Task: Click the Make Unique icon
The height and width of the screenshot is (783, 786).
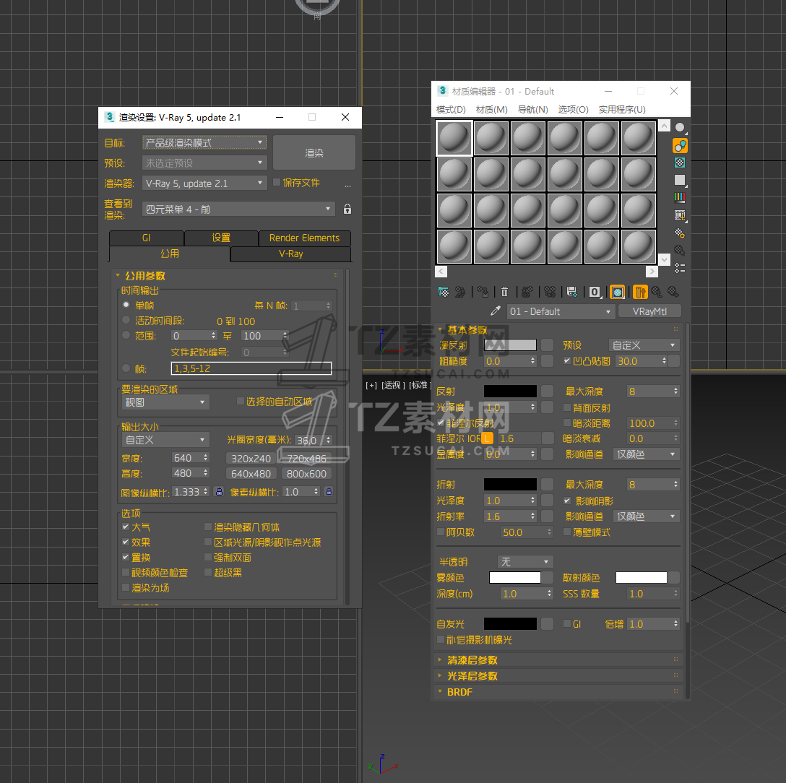Action: [550, 292]
